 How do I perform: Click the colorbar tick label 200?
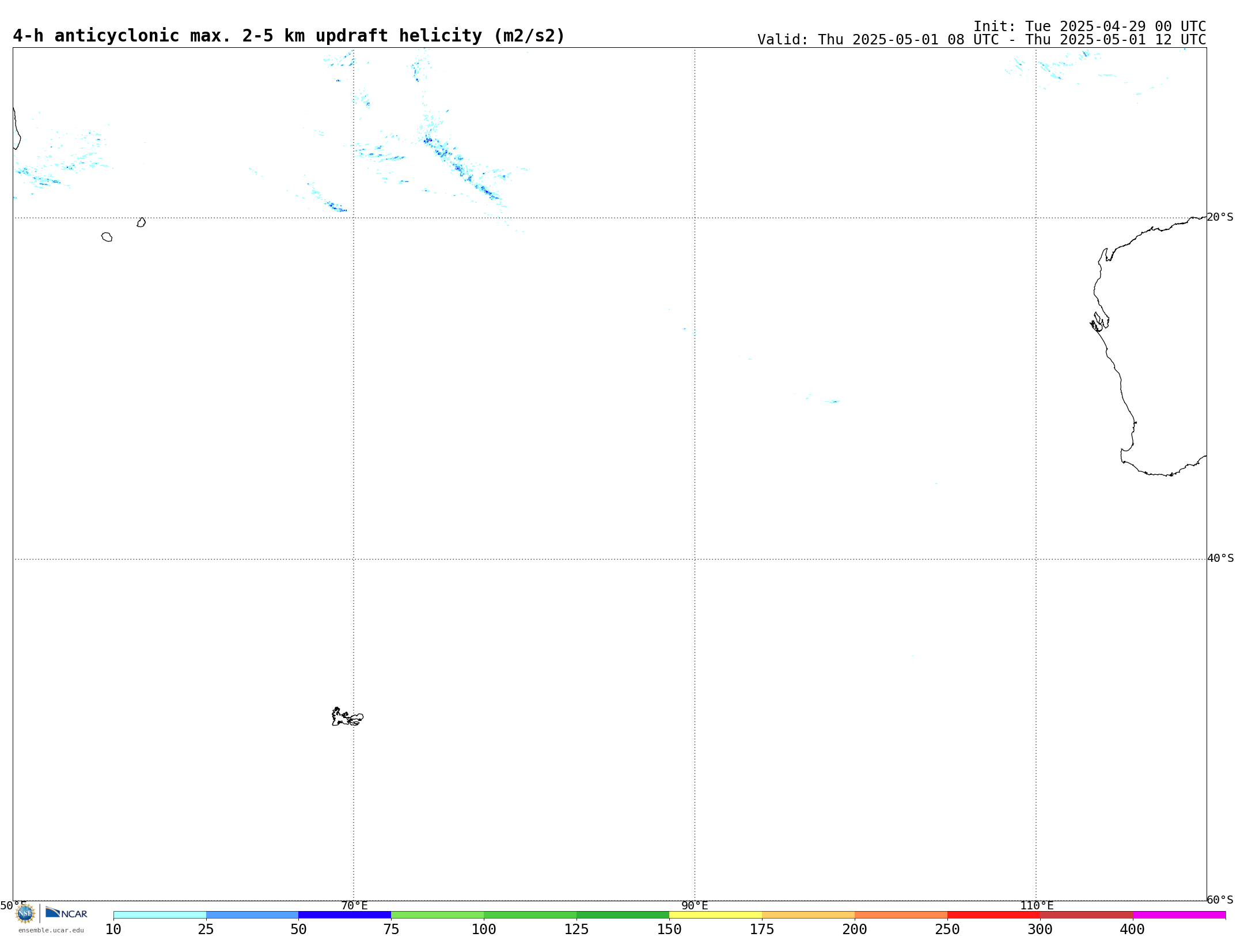coord(855,929)
